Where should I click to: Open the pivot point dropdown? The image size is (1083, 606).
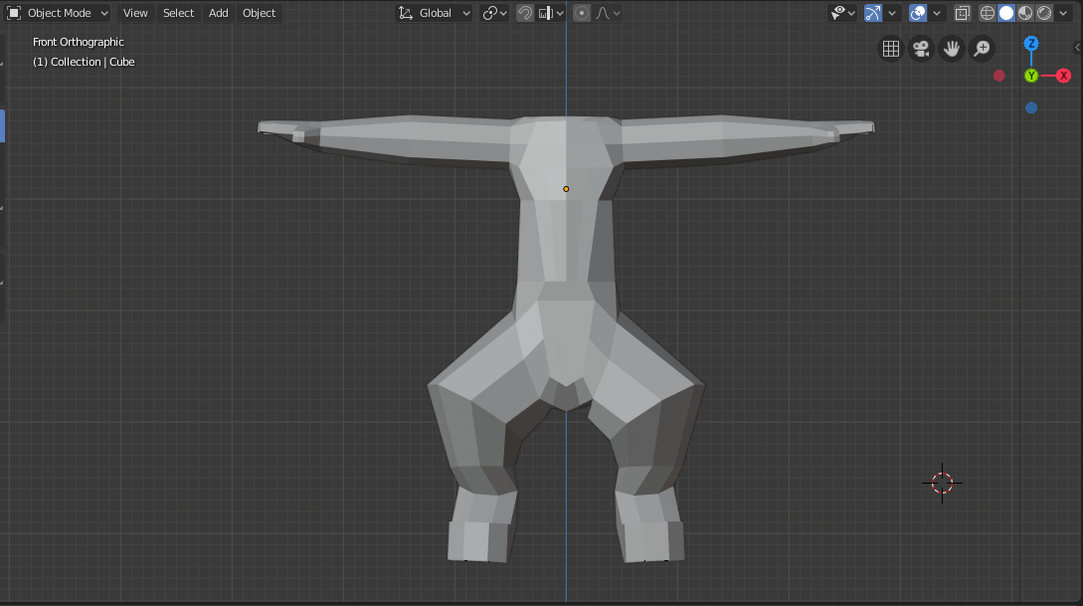(x=494, y=13)
